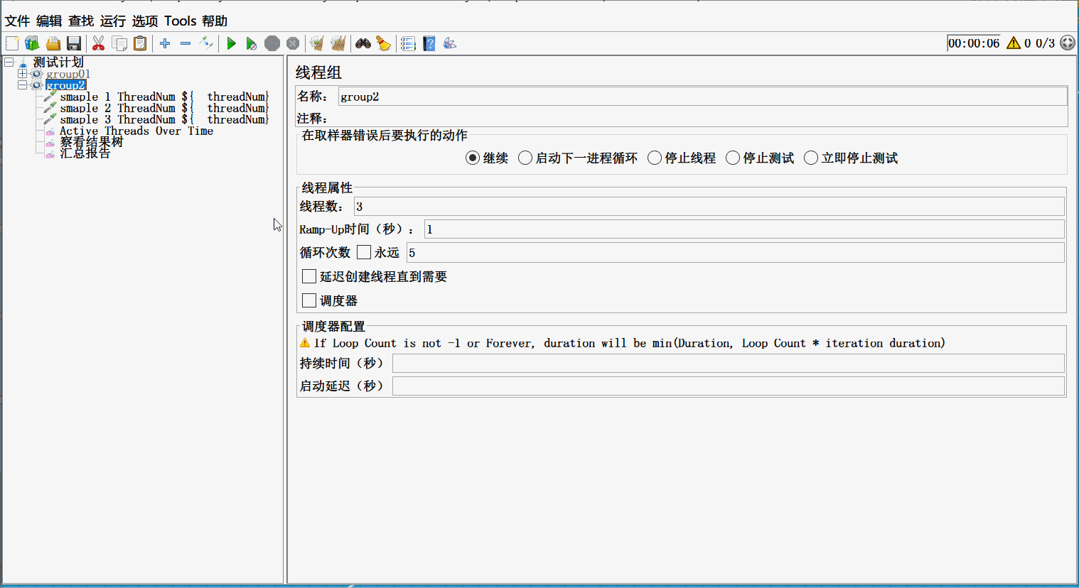Select 停止测试 error action option

(x=732, y=158)
